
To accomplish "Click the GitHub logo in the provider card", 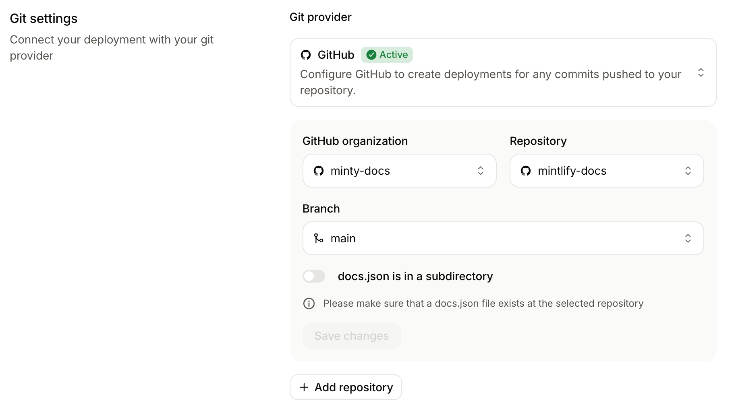I will (x=306, y=55).
